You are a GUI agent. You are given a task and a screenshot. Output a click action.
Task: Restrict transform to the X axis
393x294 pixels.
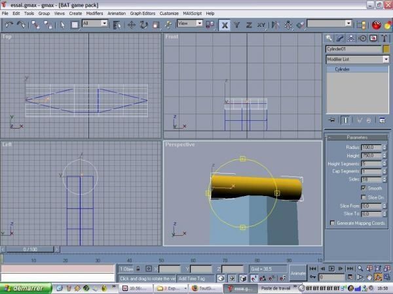tap(225, 25)
